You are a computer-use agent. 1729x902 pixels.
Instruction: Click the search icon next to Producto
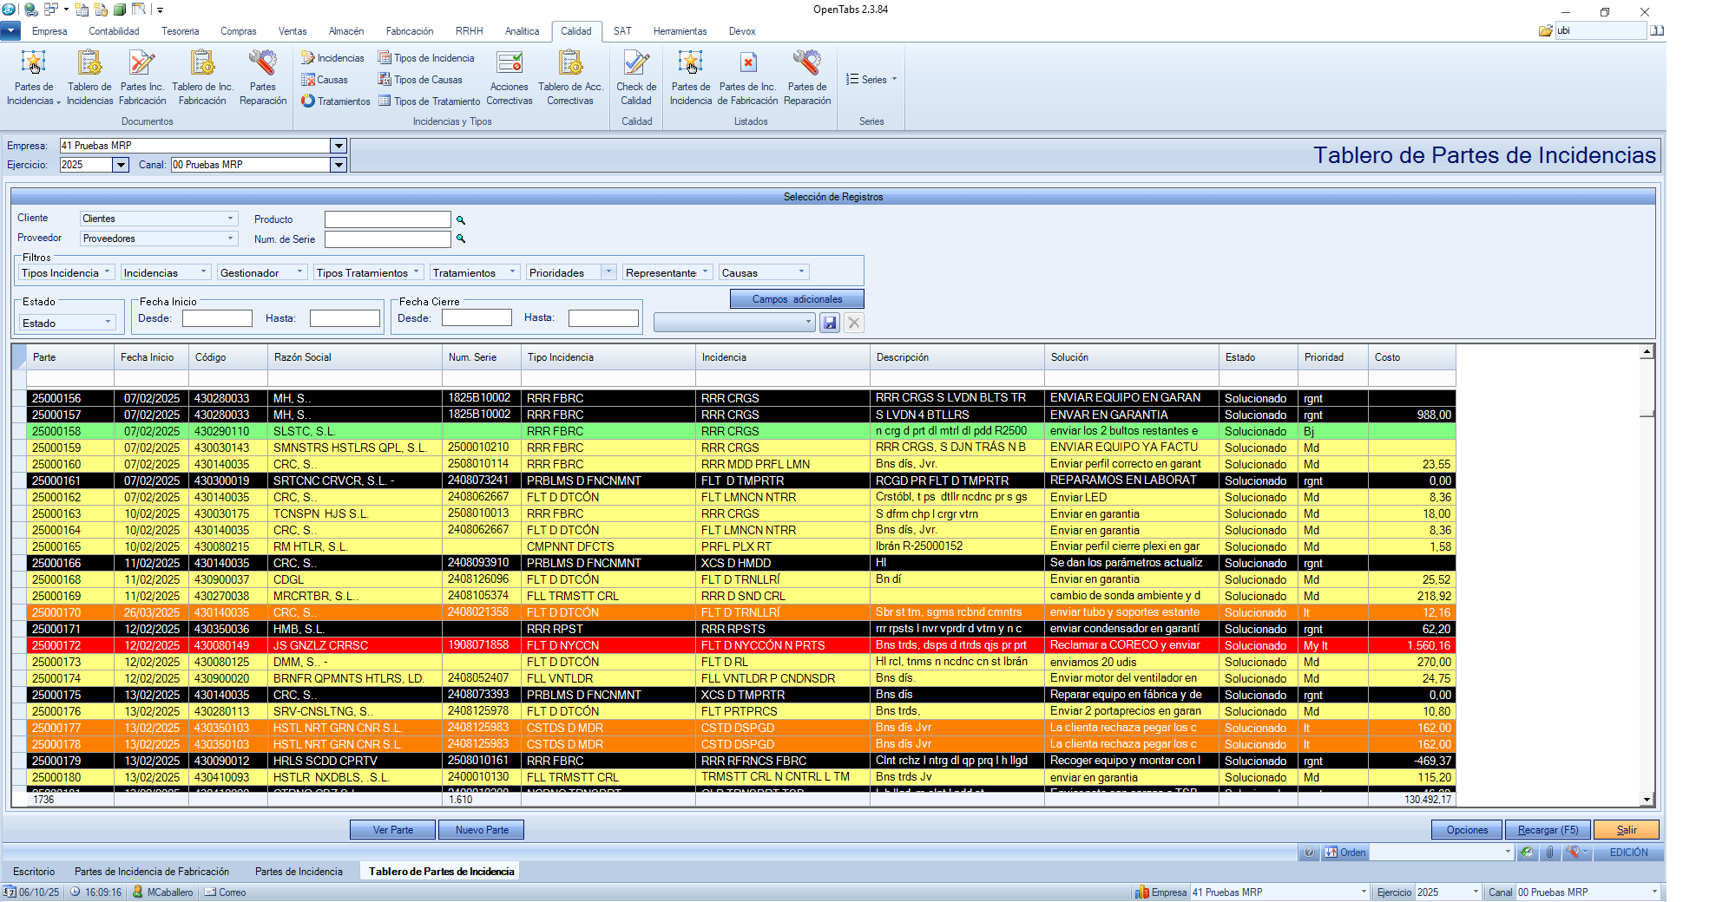coord(461,220)
